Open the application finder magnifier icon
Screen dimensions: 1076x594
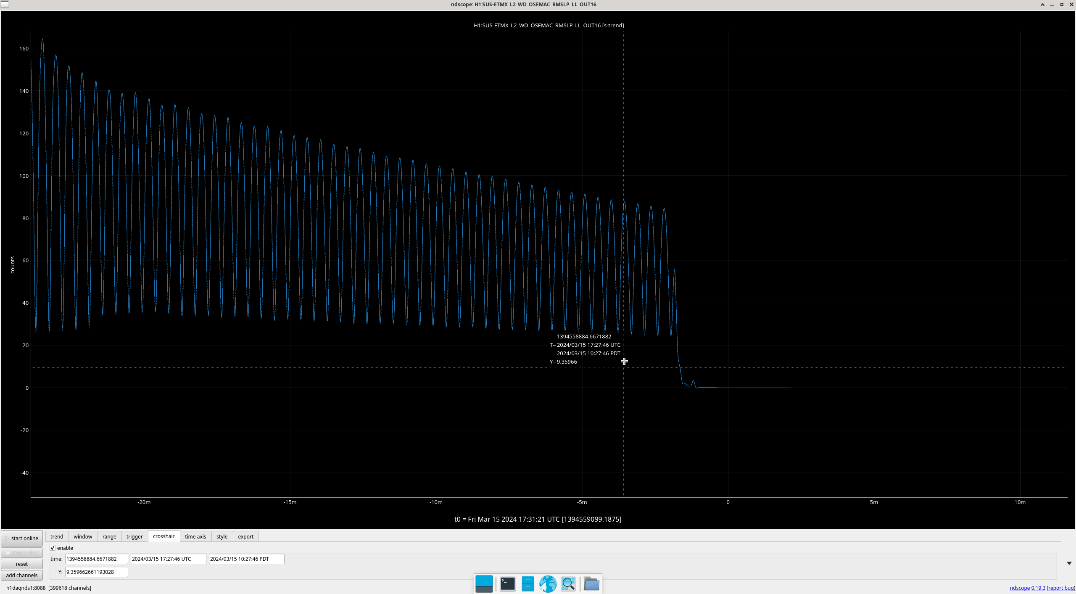pos(568,583)
